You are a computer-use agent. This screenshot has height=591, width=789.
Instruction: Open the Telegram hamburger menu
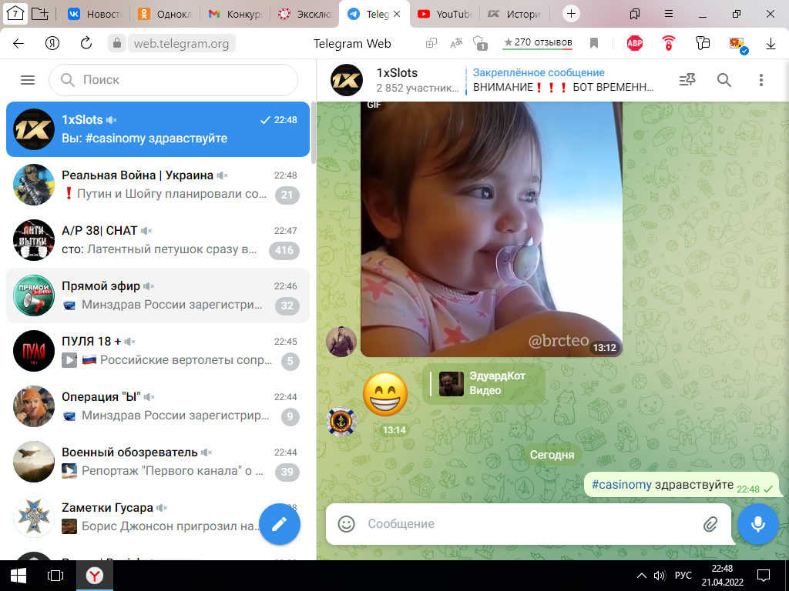(x=28, y=80)
